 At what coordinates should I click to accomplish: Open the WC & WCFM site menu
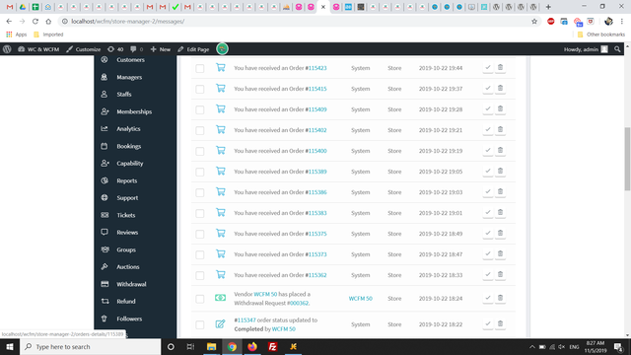pos(38,49)
